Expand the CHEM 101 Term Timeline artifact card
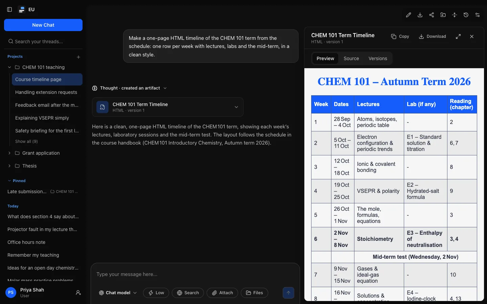 (168, 107)
